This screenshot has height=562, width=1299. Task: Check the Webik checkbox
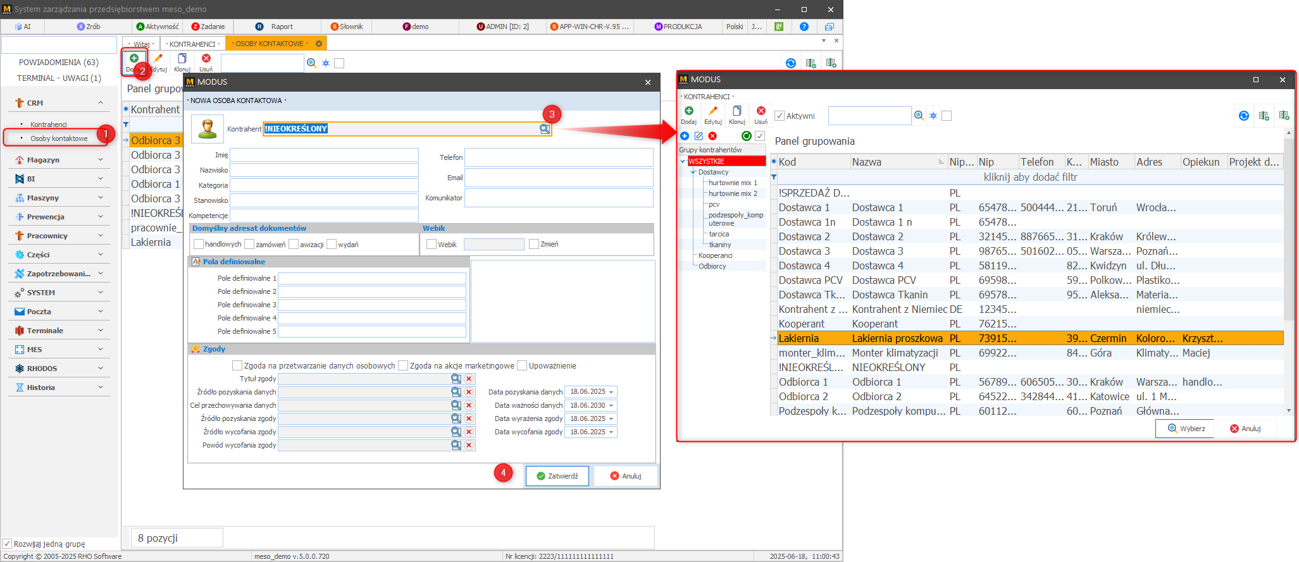click(x=432, y=245)
